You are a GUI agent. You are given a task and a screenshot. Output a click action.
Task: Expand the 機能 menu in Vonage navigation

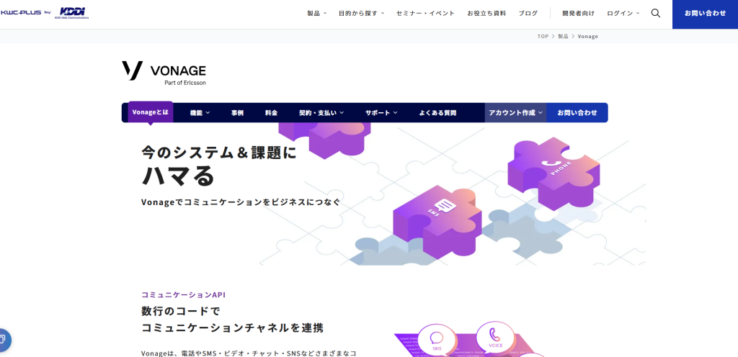click(200, 113)
